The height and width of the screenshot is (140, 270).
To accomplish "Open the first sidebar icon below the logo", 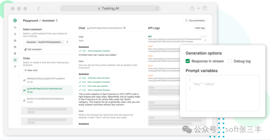I will (x=15, y=27).
